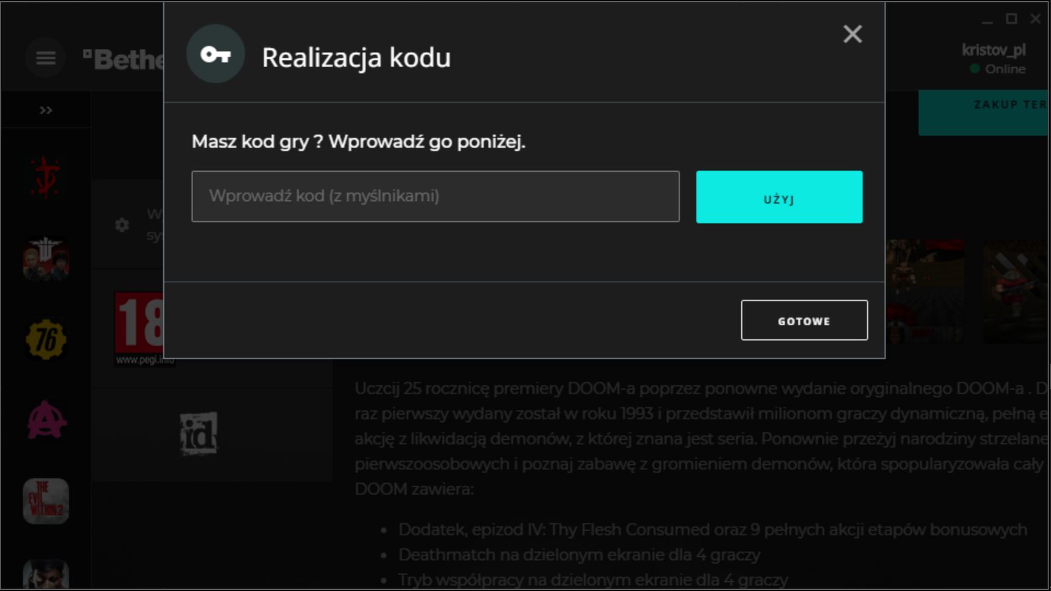This screenshot has width=1051, height=591.
Task: Open the hamburger menu in the launcher header
Action: (x=46, y=58)
